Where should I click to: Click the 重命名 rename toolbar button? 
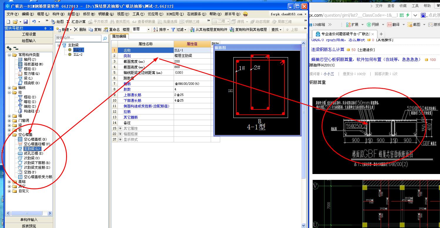[x=112, y=30]
